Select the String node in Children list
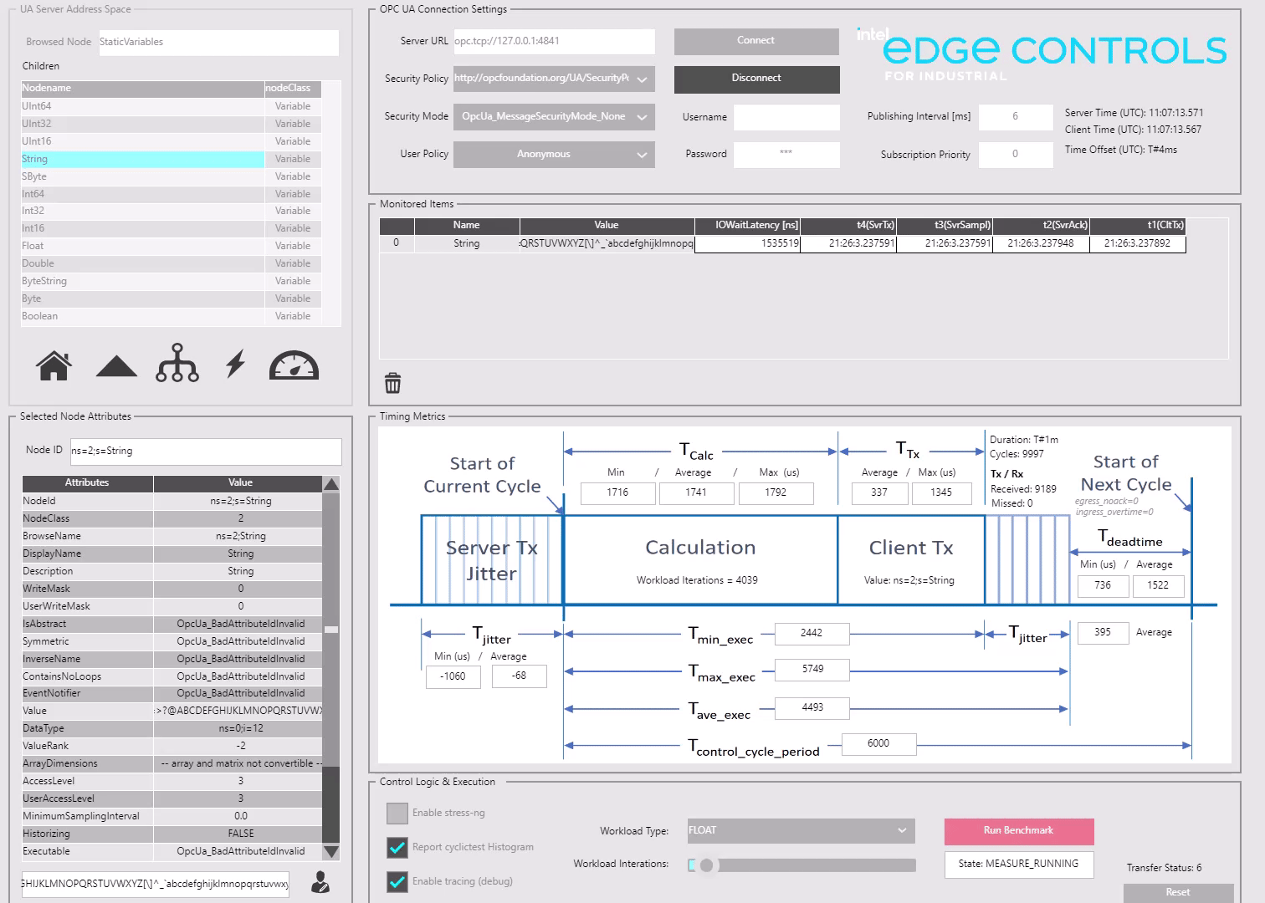The image size is (1265, 903). (142, 159)
